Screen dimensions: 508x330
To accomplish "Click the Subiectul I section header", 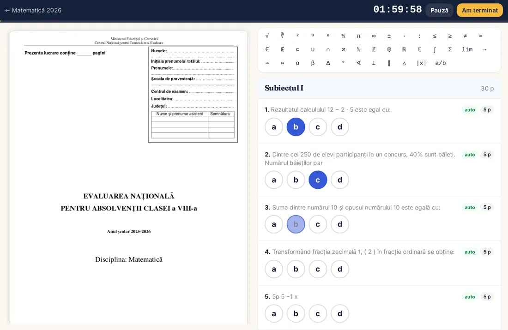I will [x=379, y=88].
